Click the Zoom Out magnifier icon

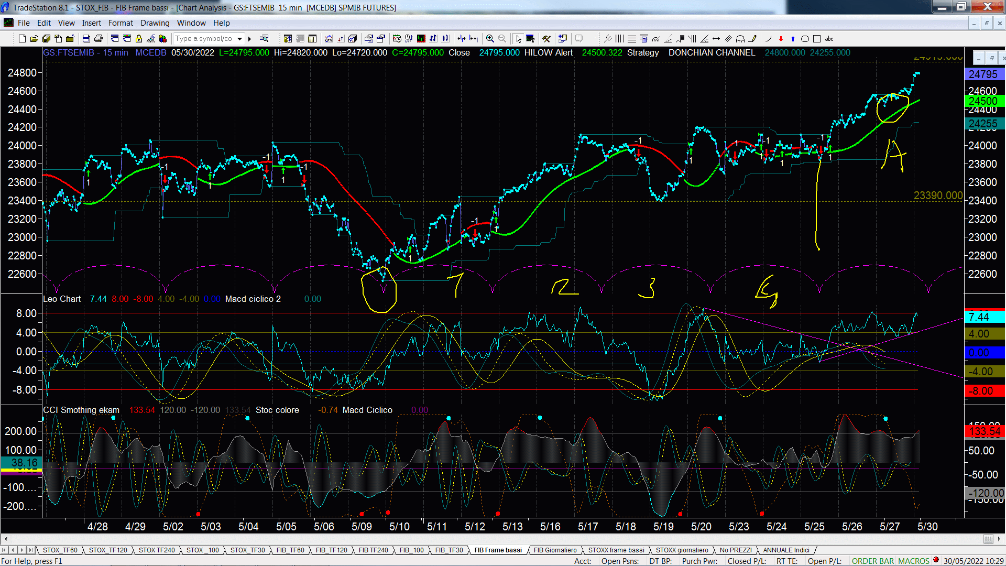(502, 39)
